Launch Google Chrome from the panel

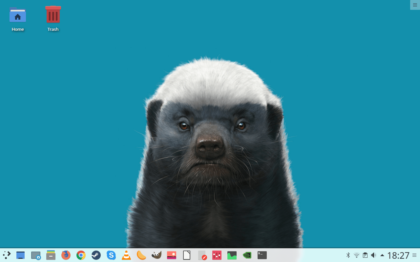pos(81,255)
